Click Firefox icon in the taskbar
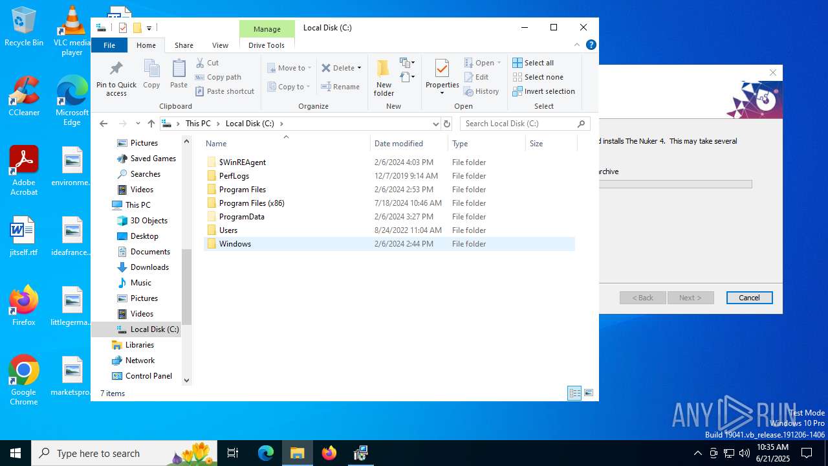Screen dimensions: 828x466 coord(329,453)
